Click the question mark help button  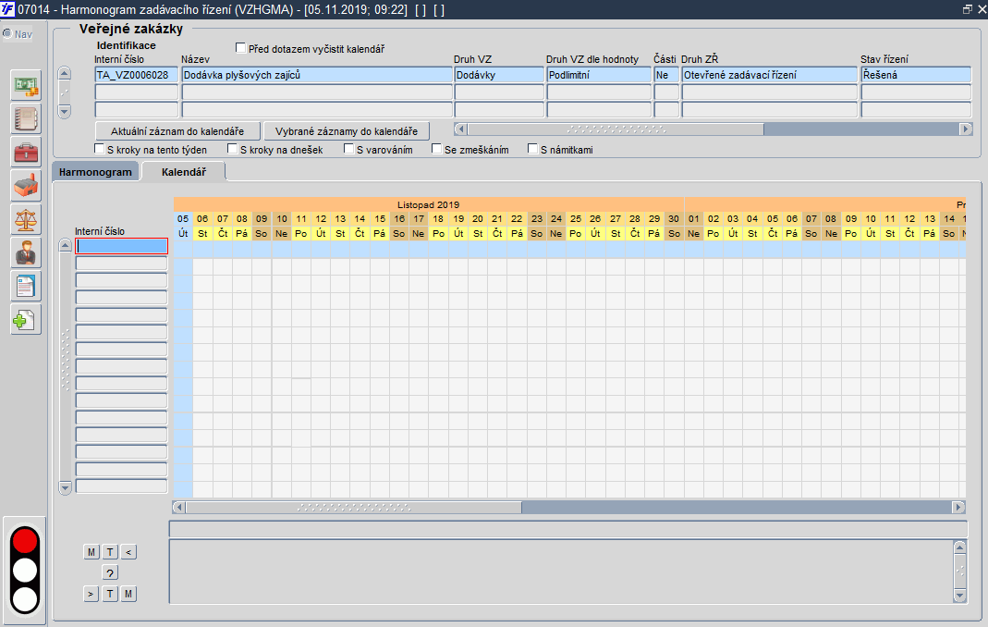tap(110, 572)
